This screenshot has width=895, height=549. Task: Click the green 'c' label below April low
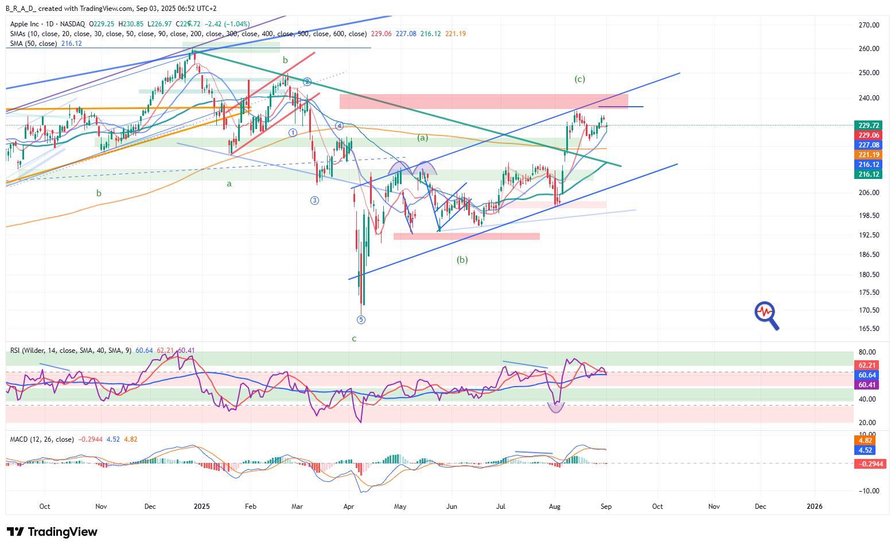(x=354, y=339)
